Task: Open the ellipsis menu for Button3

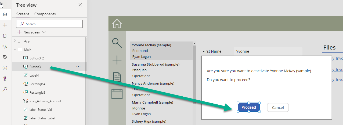Action: tap(78, 67)
